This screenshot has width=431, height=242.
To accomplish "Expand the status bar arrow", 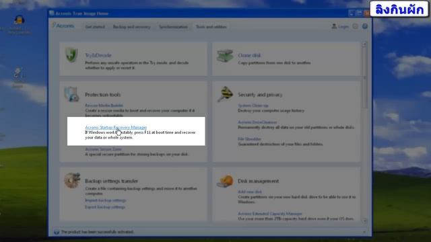I will [x=364, y=232].
